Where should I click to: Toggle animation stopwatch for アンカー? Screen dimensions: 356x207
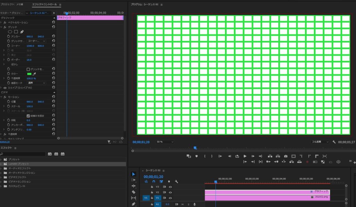coord(9,36)
